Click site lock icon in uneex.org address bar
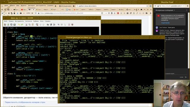Viewport: 190px width, 107px height. [39, 13]
